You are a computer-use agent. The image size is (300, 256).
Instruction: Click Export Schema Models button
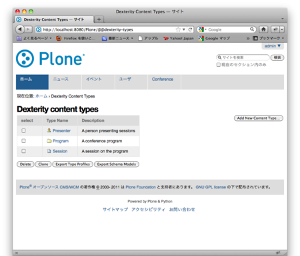coord(117,164)
